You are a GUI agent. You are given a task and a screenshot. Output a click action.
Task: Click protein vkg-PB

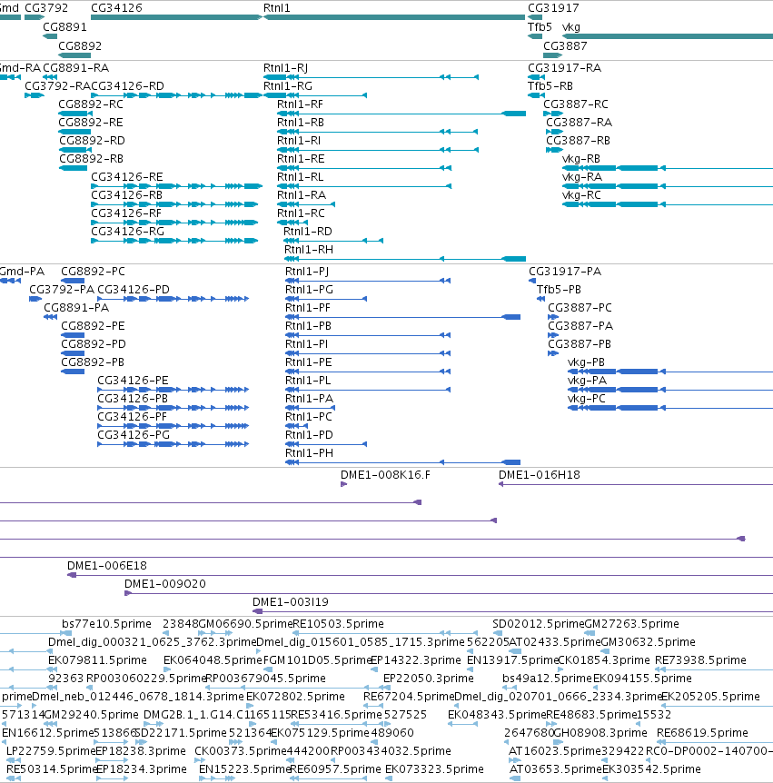[586, 362]
